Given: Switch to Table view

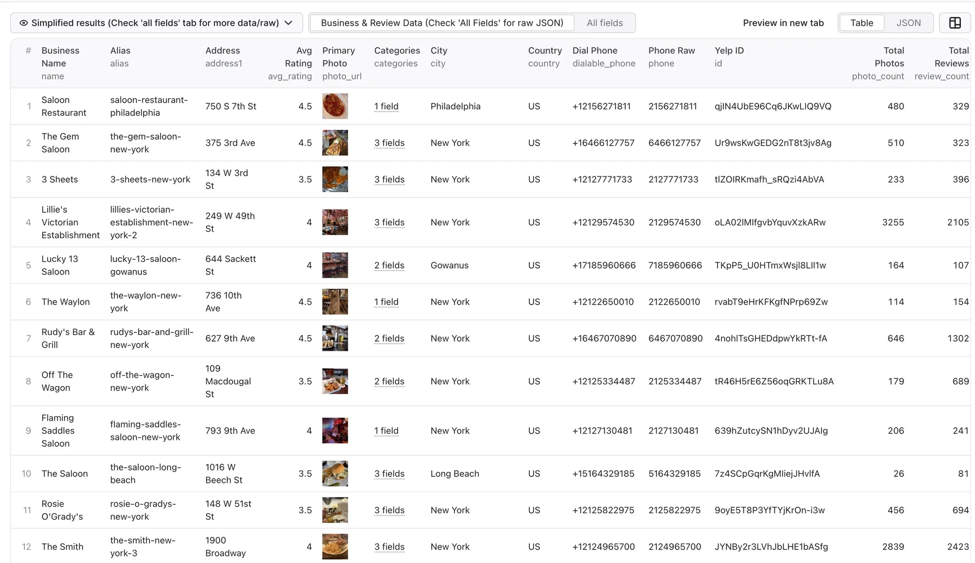Looking at the screenshot, I should pyautogui.click(x=861, y=23).
